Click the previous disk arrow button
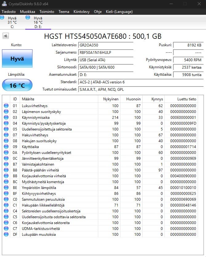The width and height of the screenshot is (206, 257). click(6, 36)
